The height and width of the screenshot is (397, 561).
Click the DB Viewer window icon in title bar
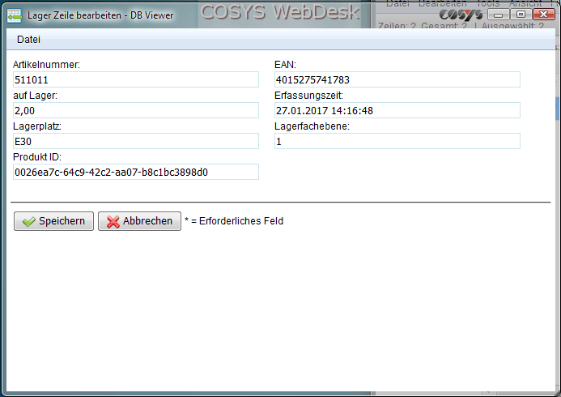15,15
